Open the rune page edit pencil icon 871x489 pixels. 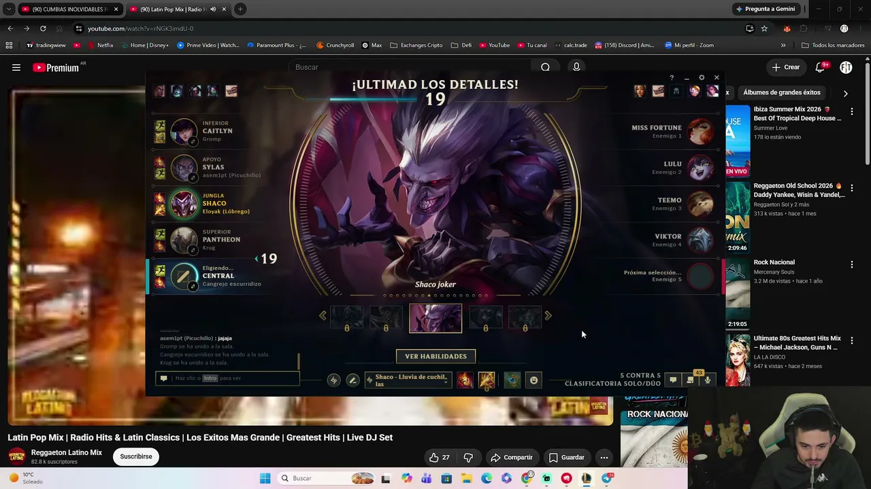tap(352, 380)
